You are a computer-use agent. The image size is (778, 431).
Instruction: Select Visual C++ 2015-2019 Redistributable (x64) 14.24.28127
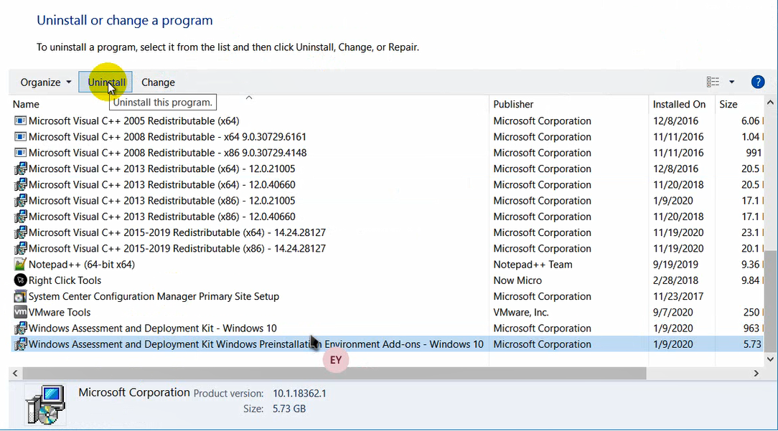(x=177, y=232)
